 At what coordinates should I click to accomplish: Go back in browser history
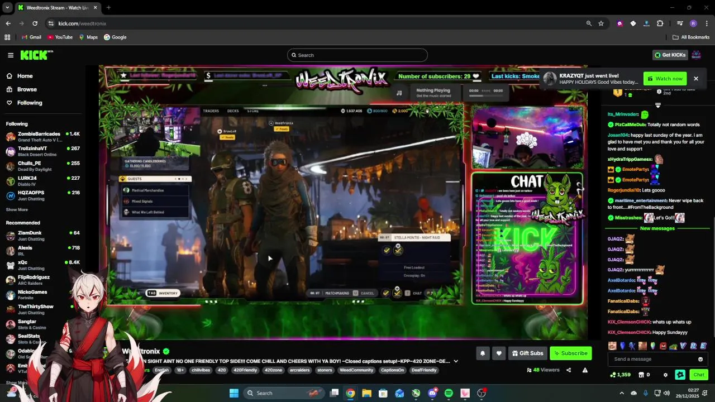[8, 23]
